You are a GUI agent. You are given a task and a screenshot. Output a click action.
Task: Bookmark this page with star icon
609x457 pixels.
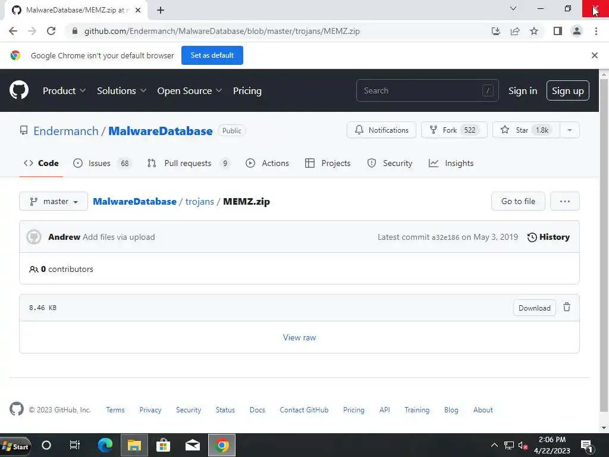click(534, 31)
